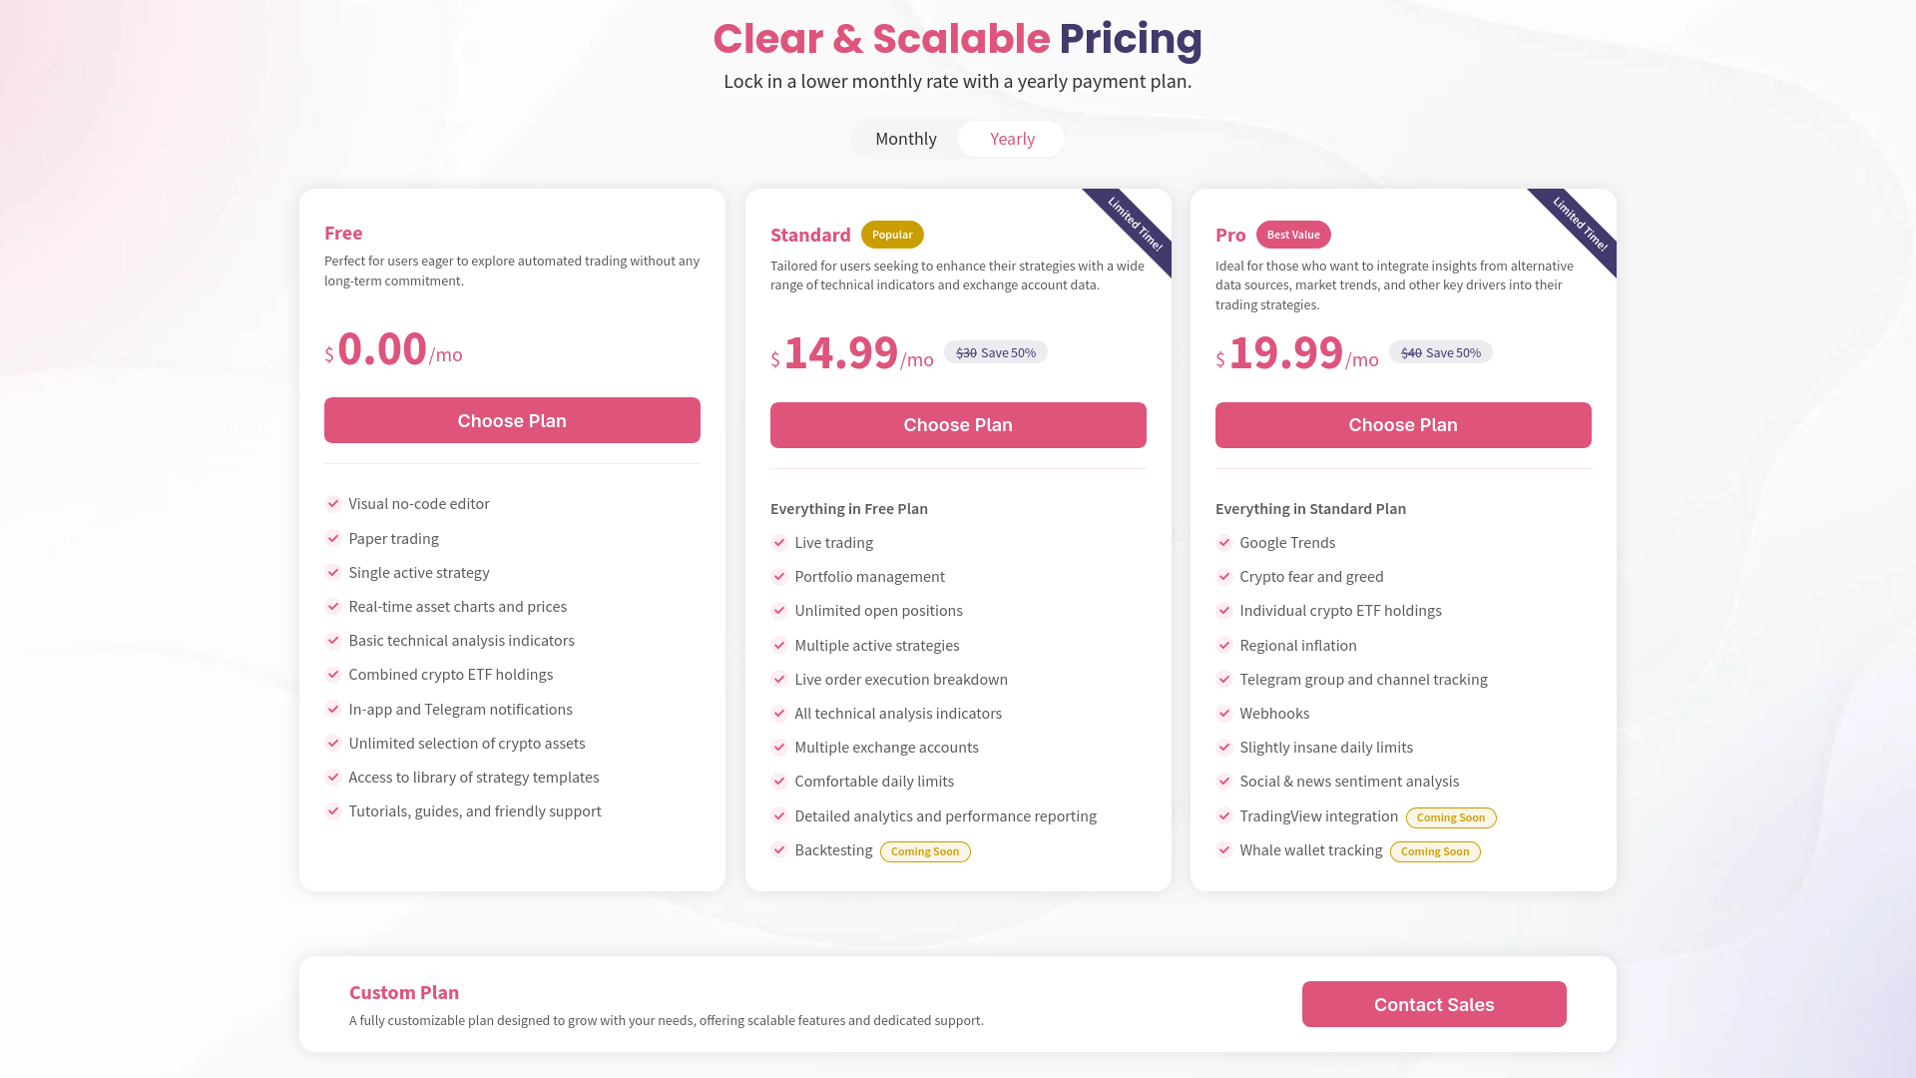Viewport: 1916px width, 1078px height.
Task: Choose the Standard plan
Action: coord(958,425)
